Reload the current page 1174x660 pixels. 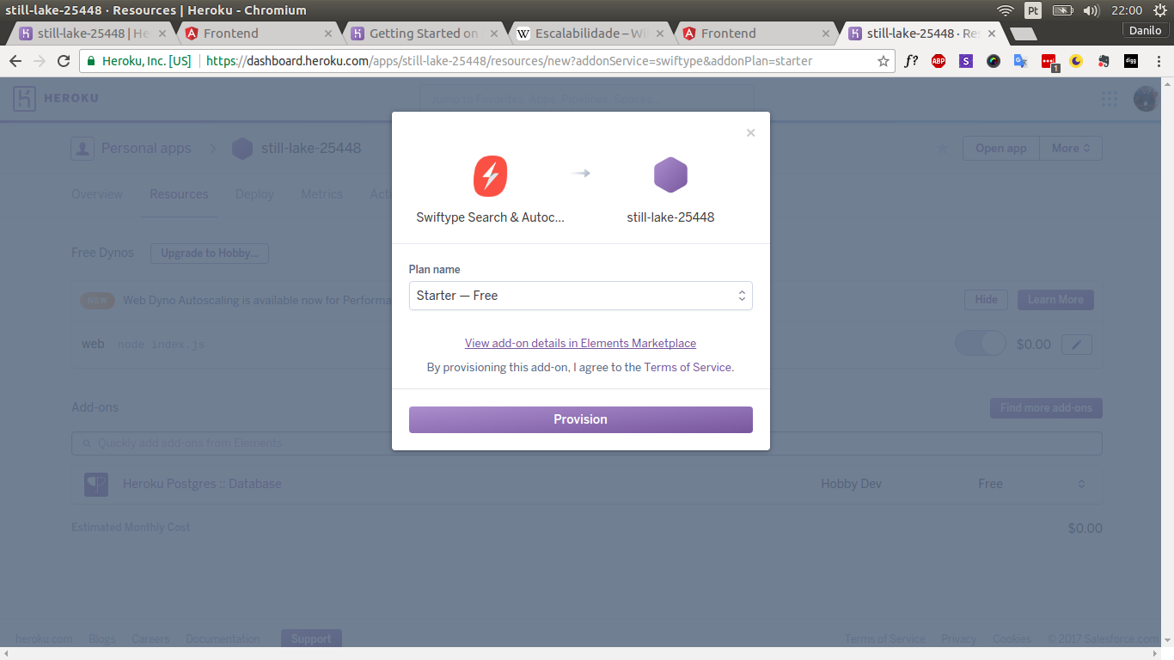point(64,61)
